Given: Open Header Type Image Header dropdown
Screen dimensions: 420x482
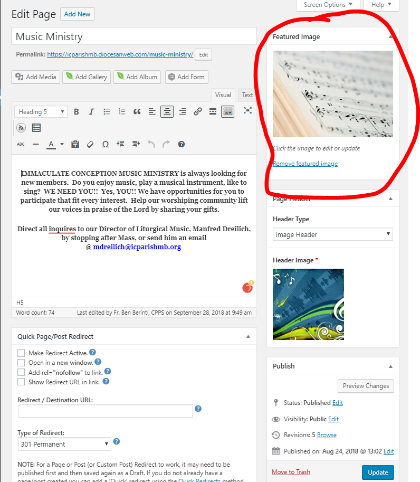Looking at the screenshot, I should [x=333, y=234].
